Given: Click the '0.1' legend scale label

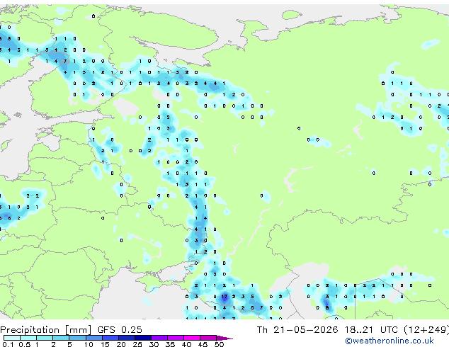Looking at the screenshot, I should click(8, 344).
